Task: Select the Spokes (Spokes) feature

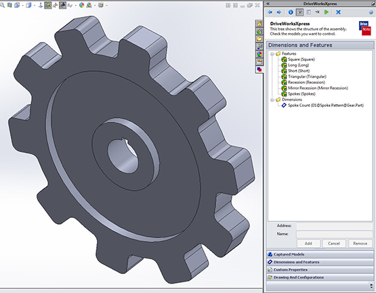Action: click(299, 94)
